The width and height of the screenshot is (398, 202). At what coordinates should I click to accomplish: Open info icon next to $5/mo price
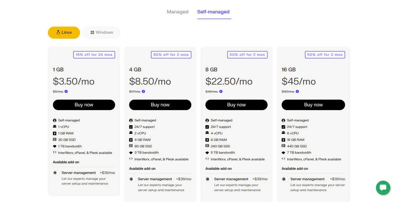click(66, 92)
